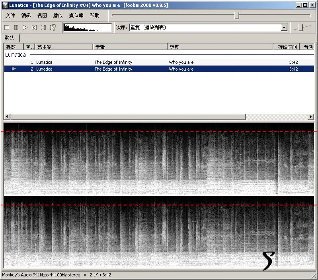Sort by the 持续时间 column header
The image size is (318, 280).
[287, 47]
